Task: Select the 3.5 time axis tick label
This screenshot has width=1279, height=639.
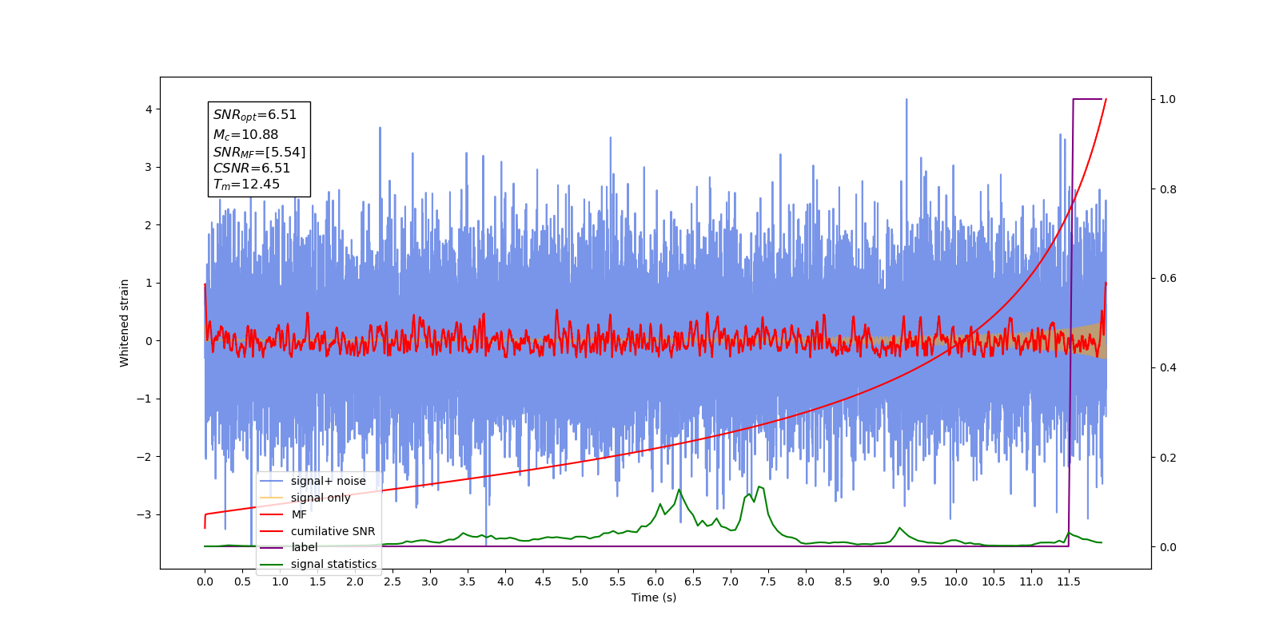Action: (x=468, y=581)
